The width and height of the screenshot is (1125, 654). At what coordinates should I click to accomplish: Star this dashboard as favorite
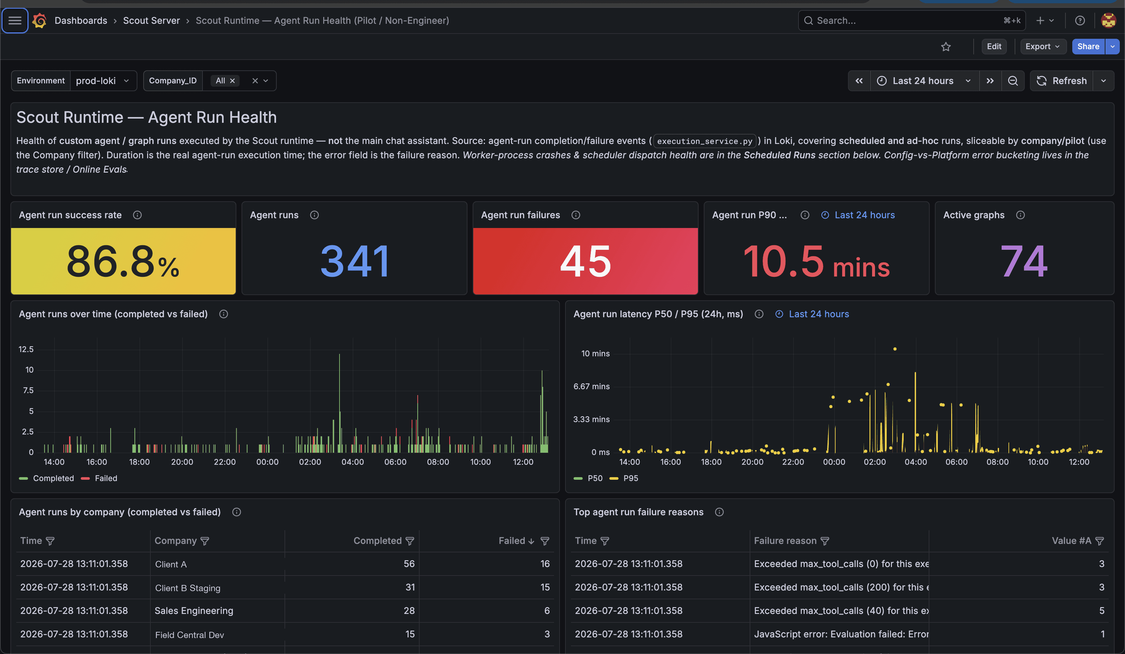coord(946,47)
